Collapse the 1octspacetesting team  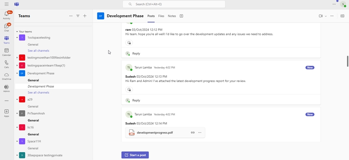point(17,38)
